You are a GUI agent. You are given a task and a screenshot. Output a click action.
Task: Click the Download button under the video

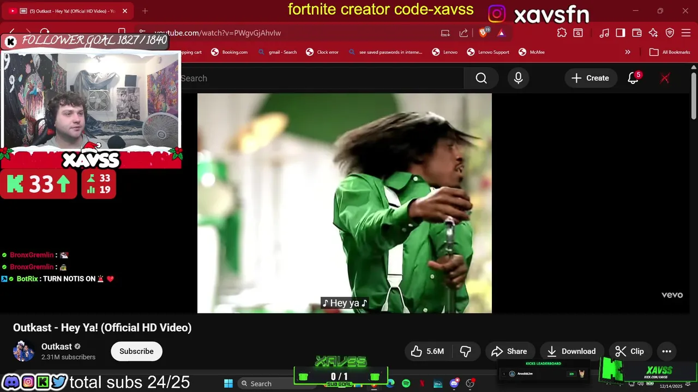coord(571,351)
